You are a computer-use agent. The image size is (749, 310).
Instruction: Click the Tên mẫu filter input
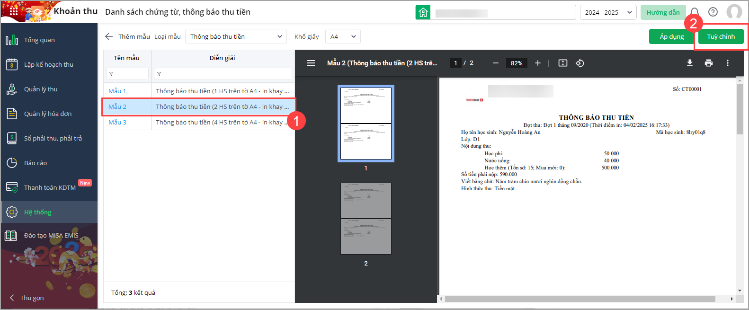tap(127, 74)
